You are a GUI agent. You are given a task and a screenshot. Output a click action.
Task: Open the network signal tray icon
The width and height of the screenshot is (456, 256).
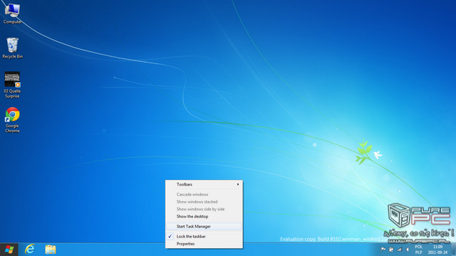click(x=399, y=250)
